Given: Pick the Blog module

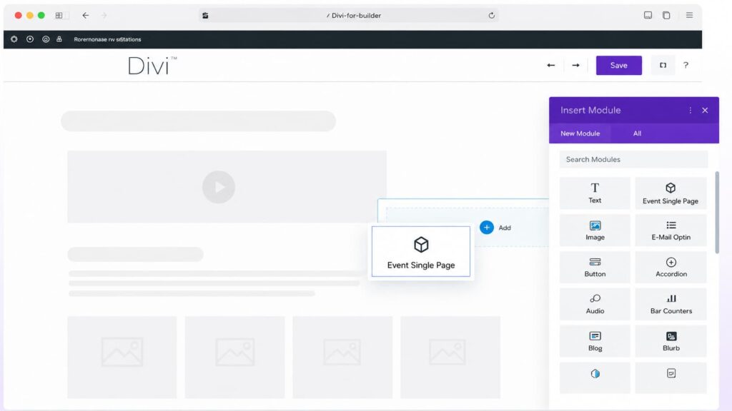Looking at the screenshot, I should click(x=595, y=341).
